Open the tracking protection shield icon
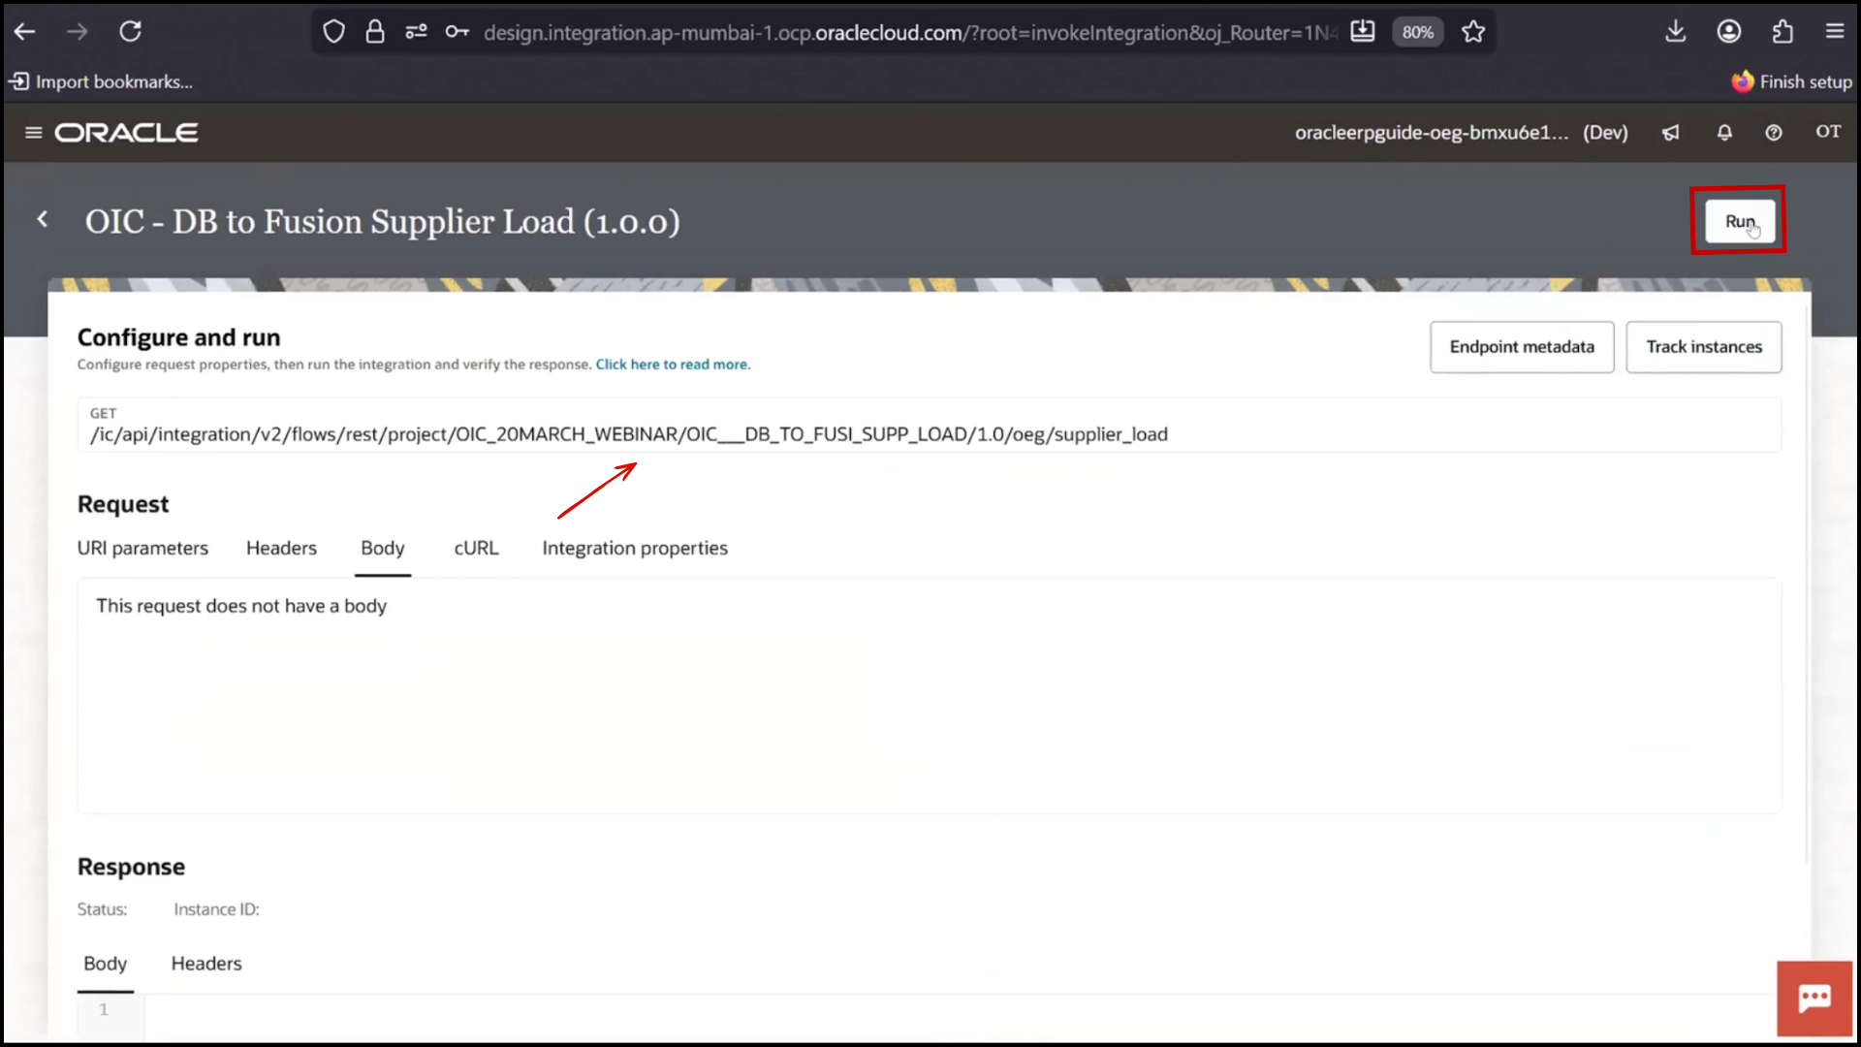1861x1047 pixels. pyautogui.click(x=333, y=32)
